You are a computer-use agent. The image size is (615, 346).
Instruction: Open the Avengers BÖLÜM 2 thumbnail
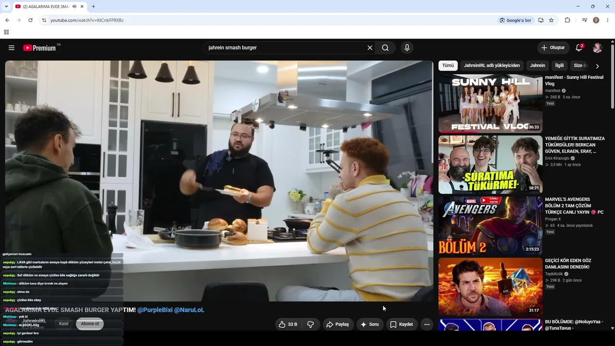point(491,226)
